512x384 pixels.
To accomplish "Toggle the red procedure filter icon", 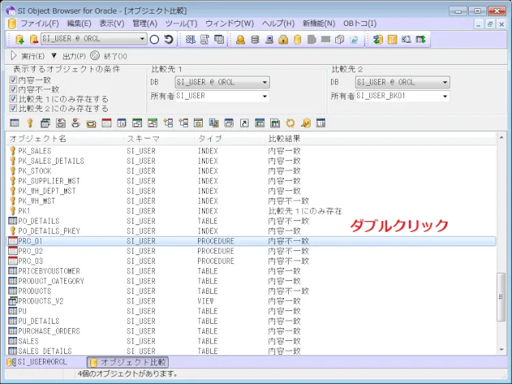I will pyautogui.click(x=106, y=123).
